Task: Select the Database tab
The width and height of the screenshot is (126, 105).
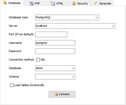Action: pos(12,3)
